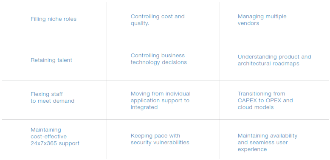
Task: Select 'Understanding product and architectural roadmaps'
Action: (274, 60)
